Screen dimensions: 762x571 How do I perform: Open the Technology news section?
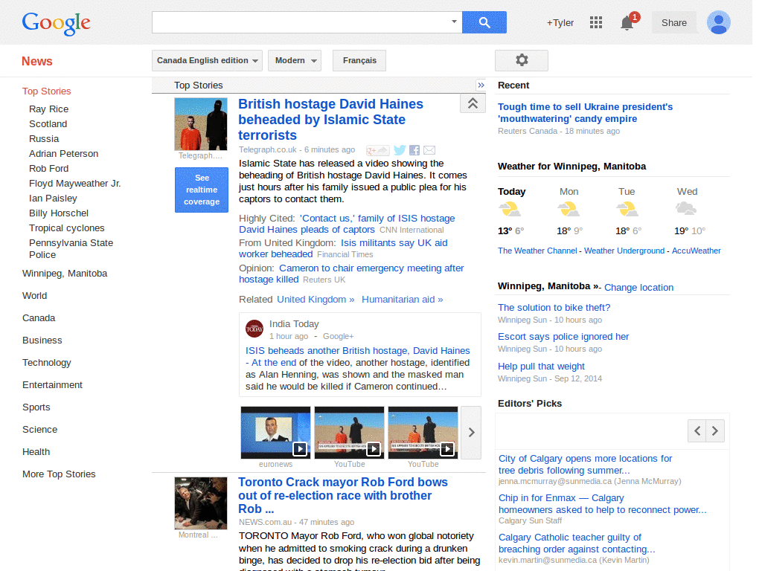click(x=47, y=363)
